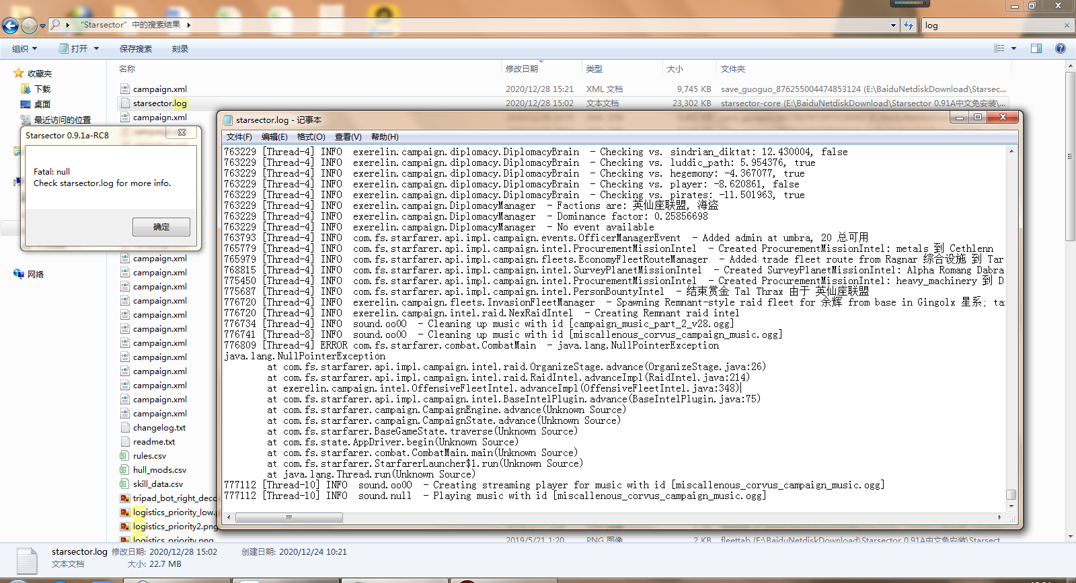Click the refresh icon beside address bar

pos(909,26)
